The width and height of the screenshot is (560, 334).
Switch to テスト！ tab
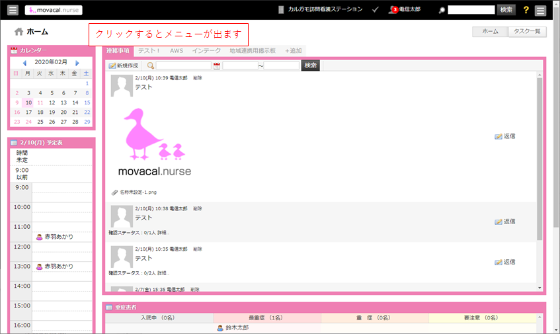pyautogui.click(x=149, y=51)
